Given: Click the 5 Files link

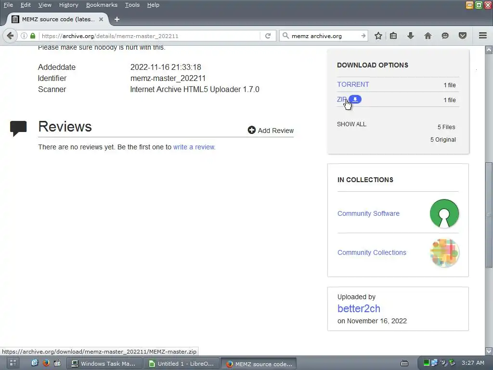Looking at the screenshot, I should [x=446, y=127].
